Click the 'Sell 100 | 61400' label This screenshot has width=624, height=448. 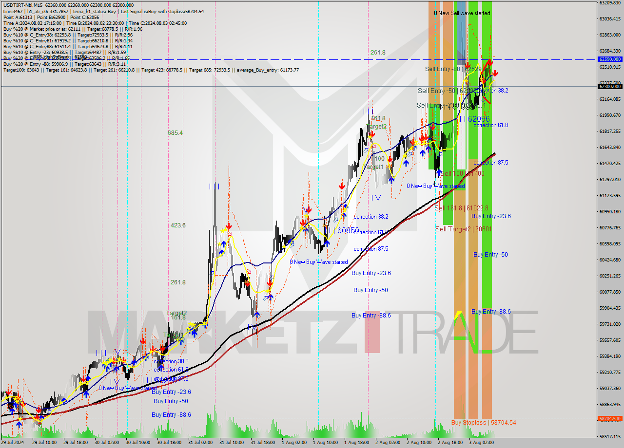[462, 173]
